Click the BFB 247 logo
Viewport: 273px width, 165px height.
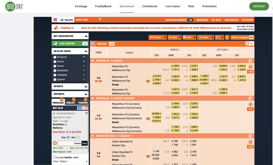[14, 6]
